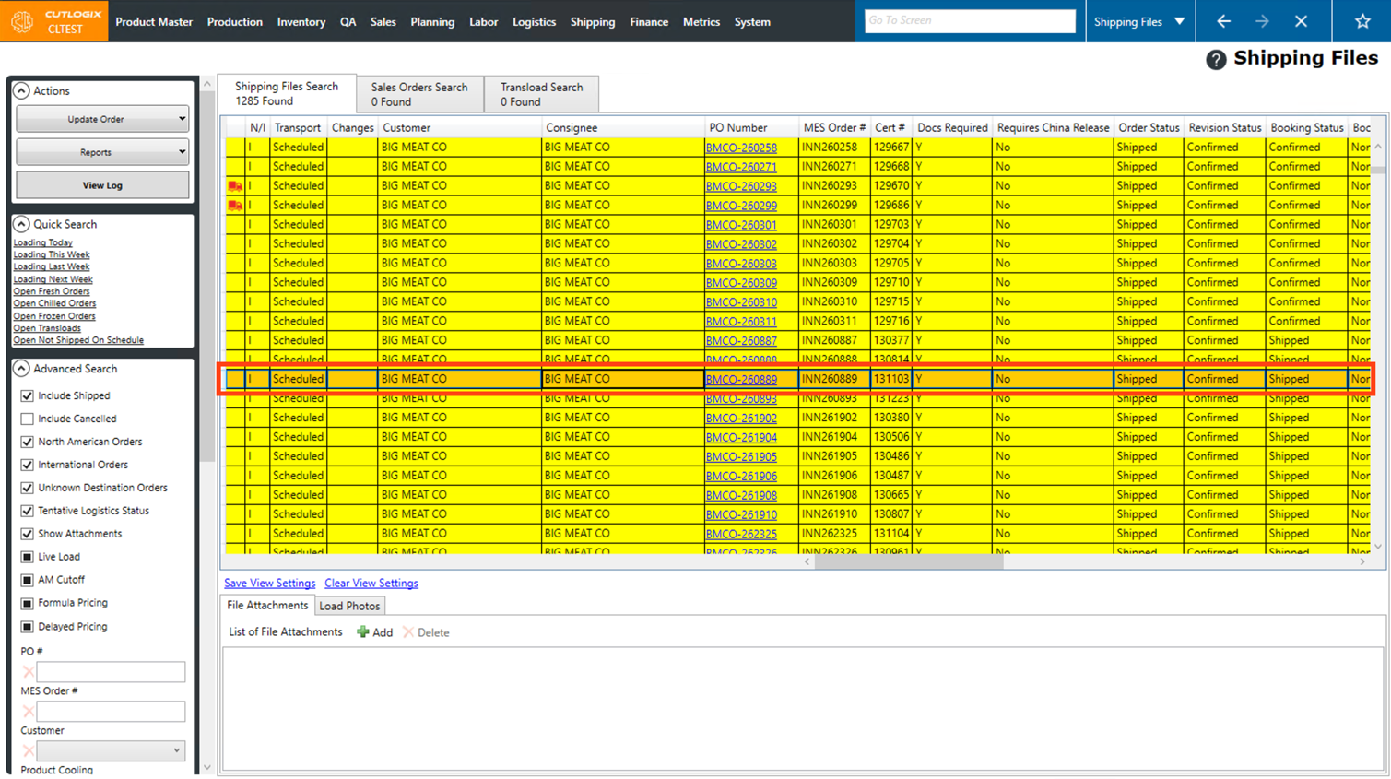The image size is (1391, 779).
Task: Click the green plus Add attachment icon
Action: [363, 632]
